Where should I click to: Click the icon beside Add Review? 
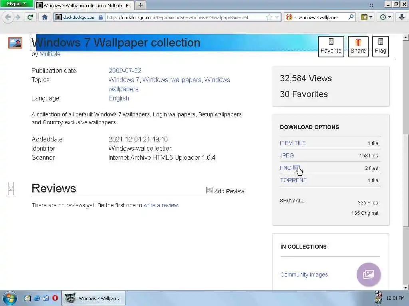(209, 190)
